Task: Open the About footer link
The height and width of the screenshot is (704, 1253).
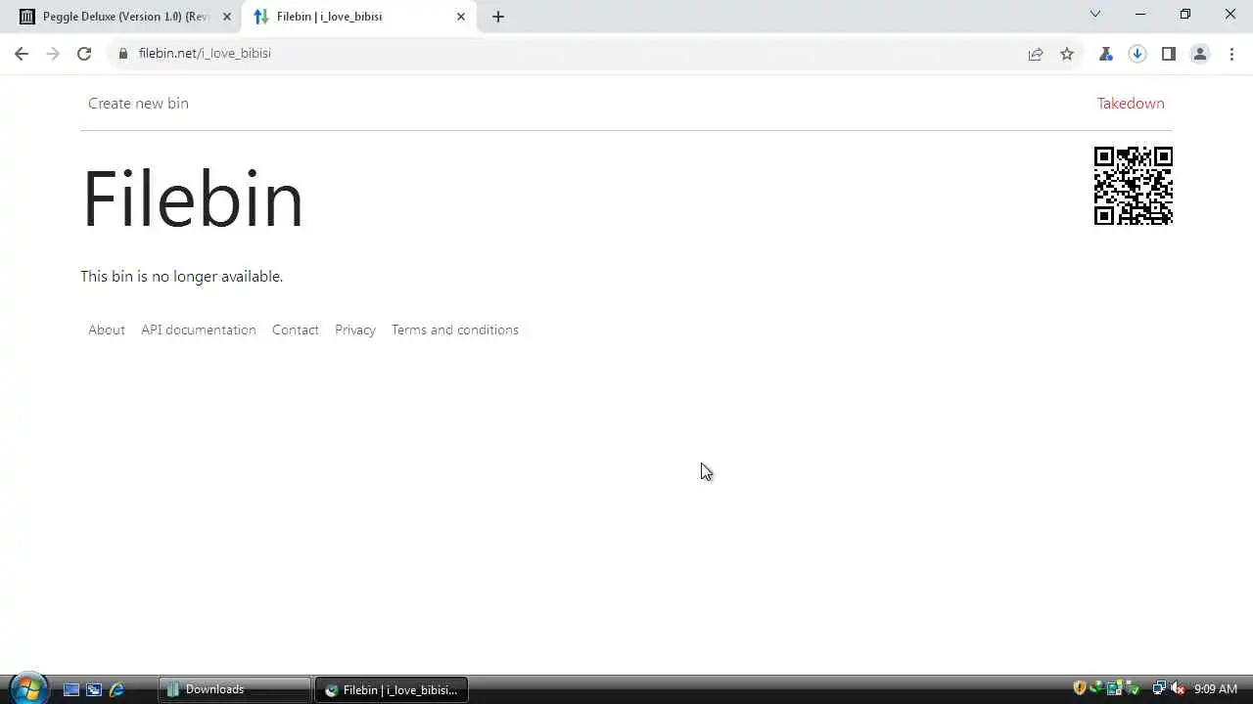Action: pos(107,330)
